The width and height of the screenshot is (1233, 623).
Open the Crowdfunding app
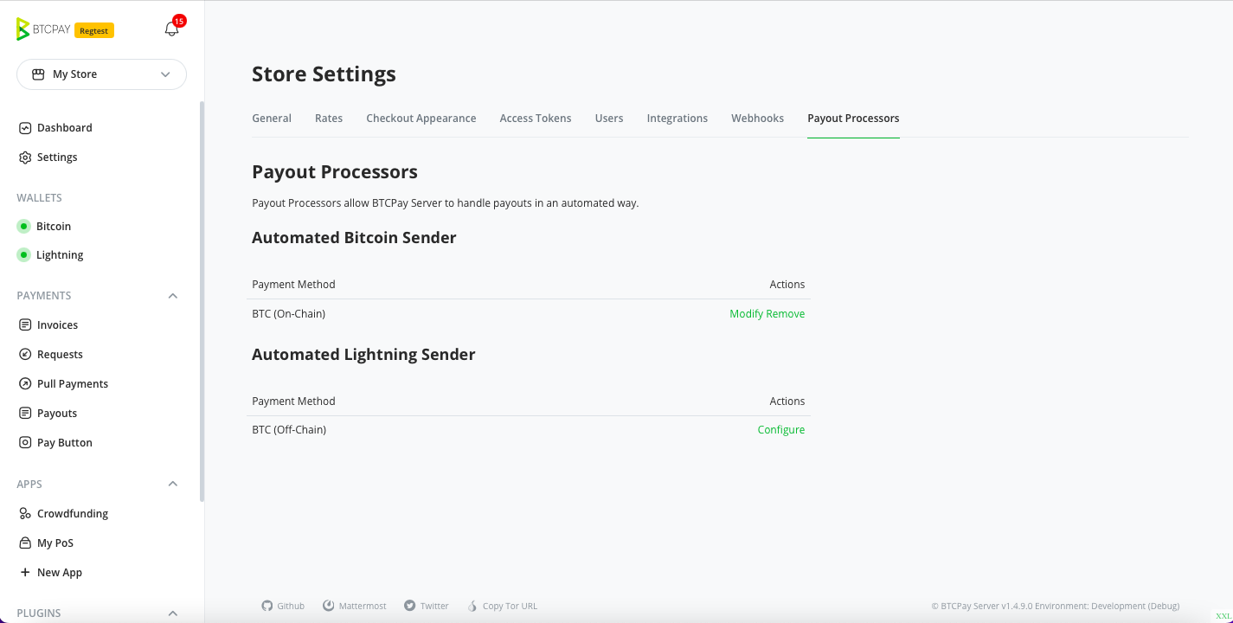pyautogui.click(x=73, y=514)
